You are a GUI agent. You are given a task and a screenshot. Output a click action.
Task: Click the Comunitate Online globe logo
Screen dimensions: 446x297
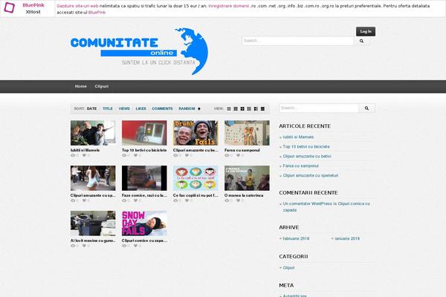coord(140,51)
